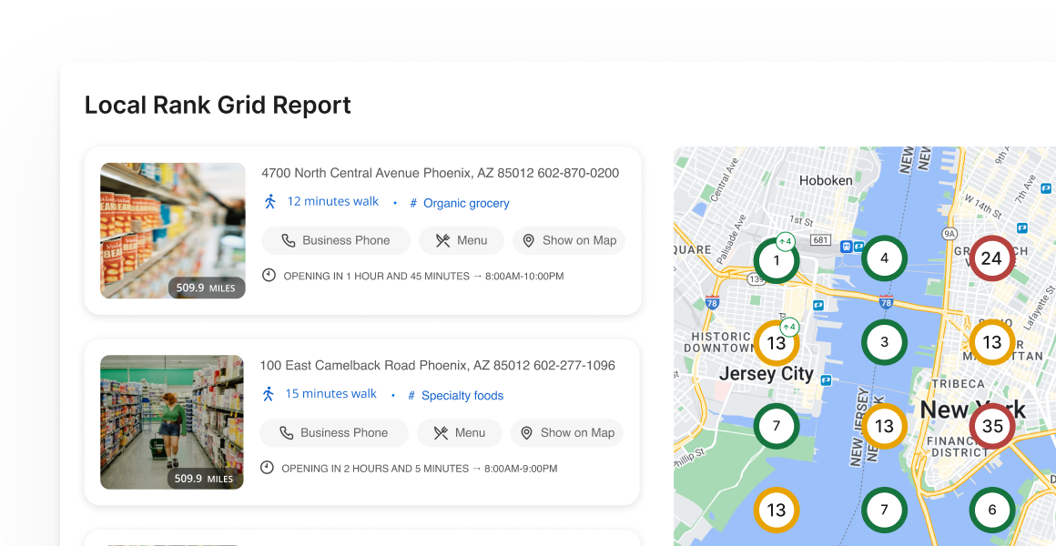Image resolution: width=1056 pixels, height=546 pixels.
Task: Click the Jersey City label on the map
Action: [767, 374]
